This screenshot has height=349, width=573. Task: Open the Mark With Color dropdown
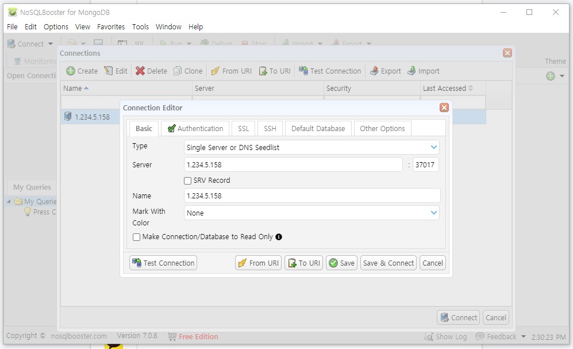coord(434,213)
